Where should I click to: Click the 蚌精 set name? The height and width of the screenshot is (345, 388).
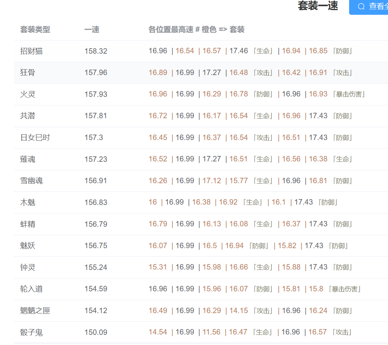[x=28, y=224]
